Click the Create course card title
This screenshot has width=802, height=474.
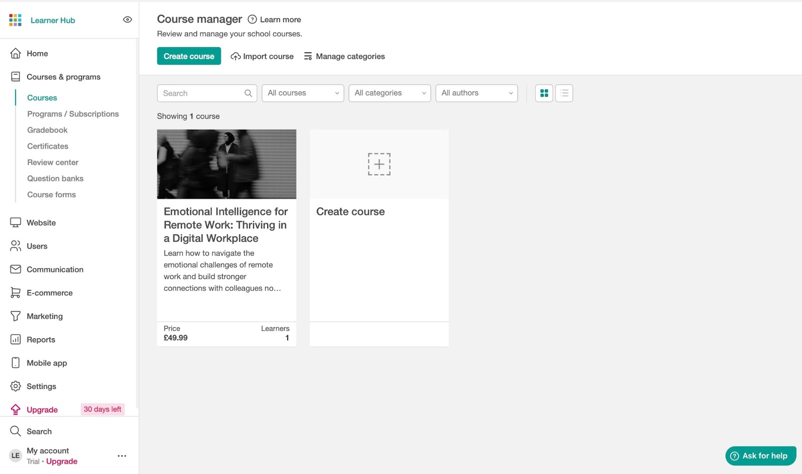coord(350,211)
